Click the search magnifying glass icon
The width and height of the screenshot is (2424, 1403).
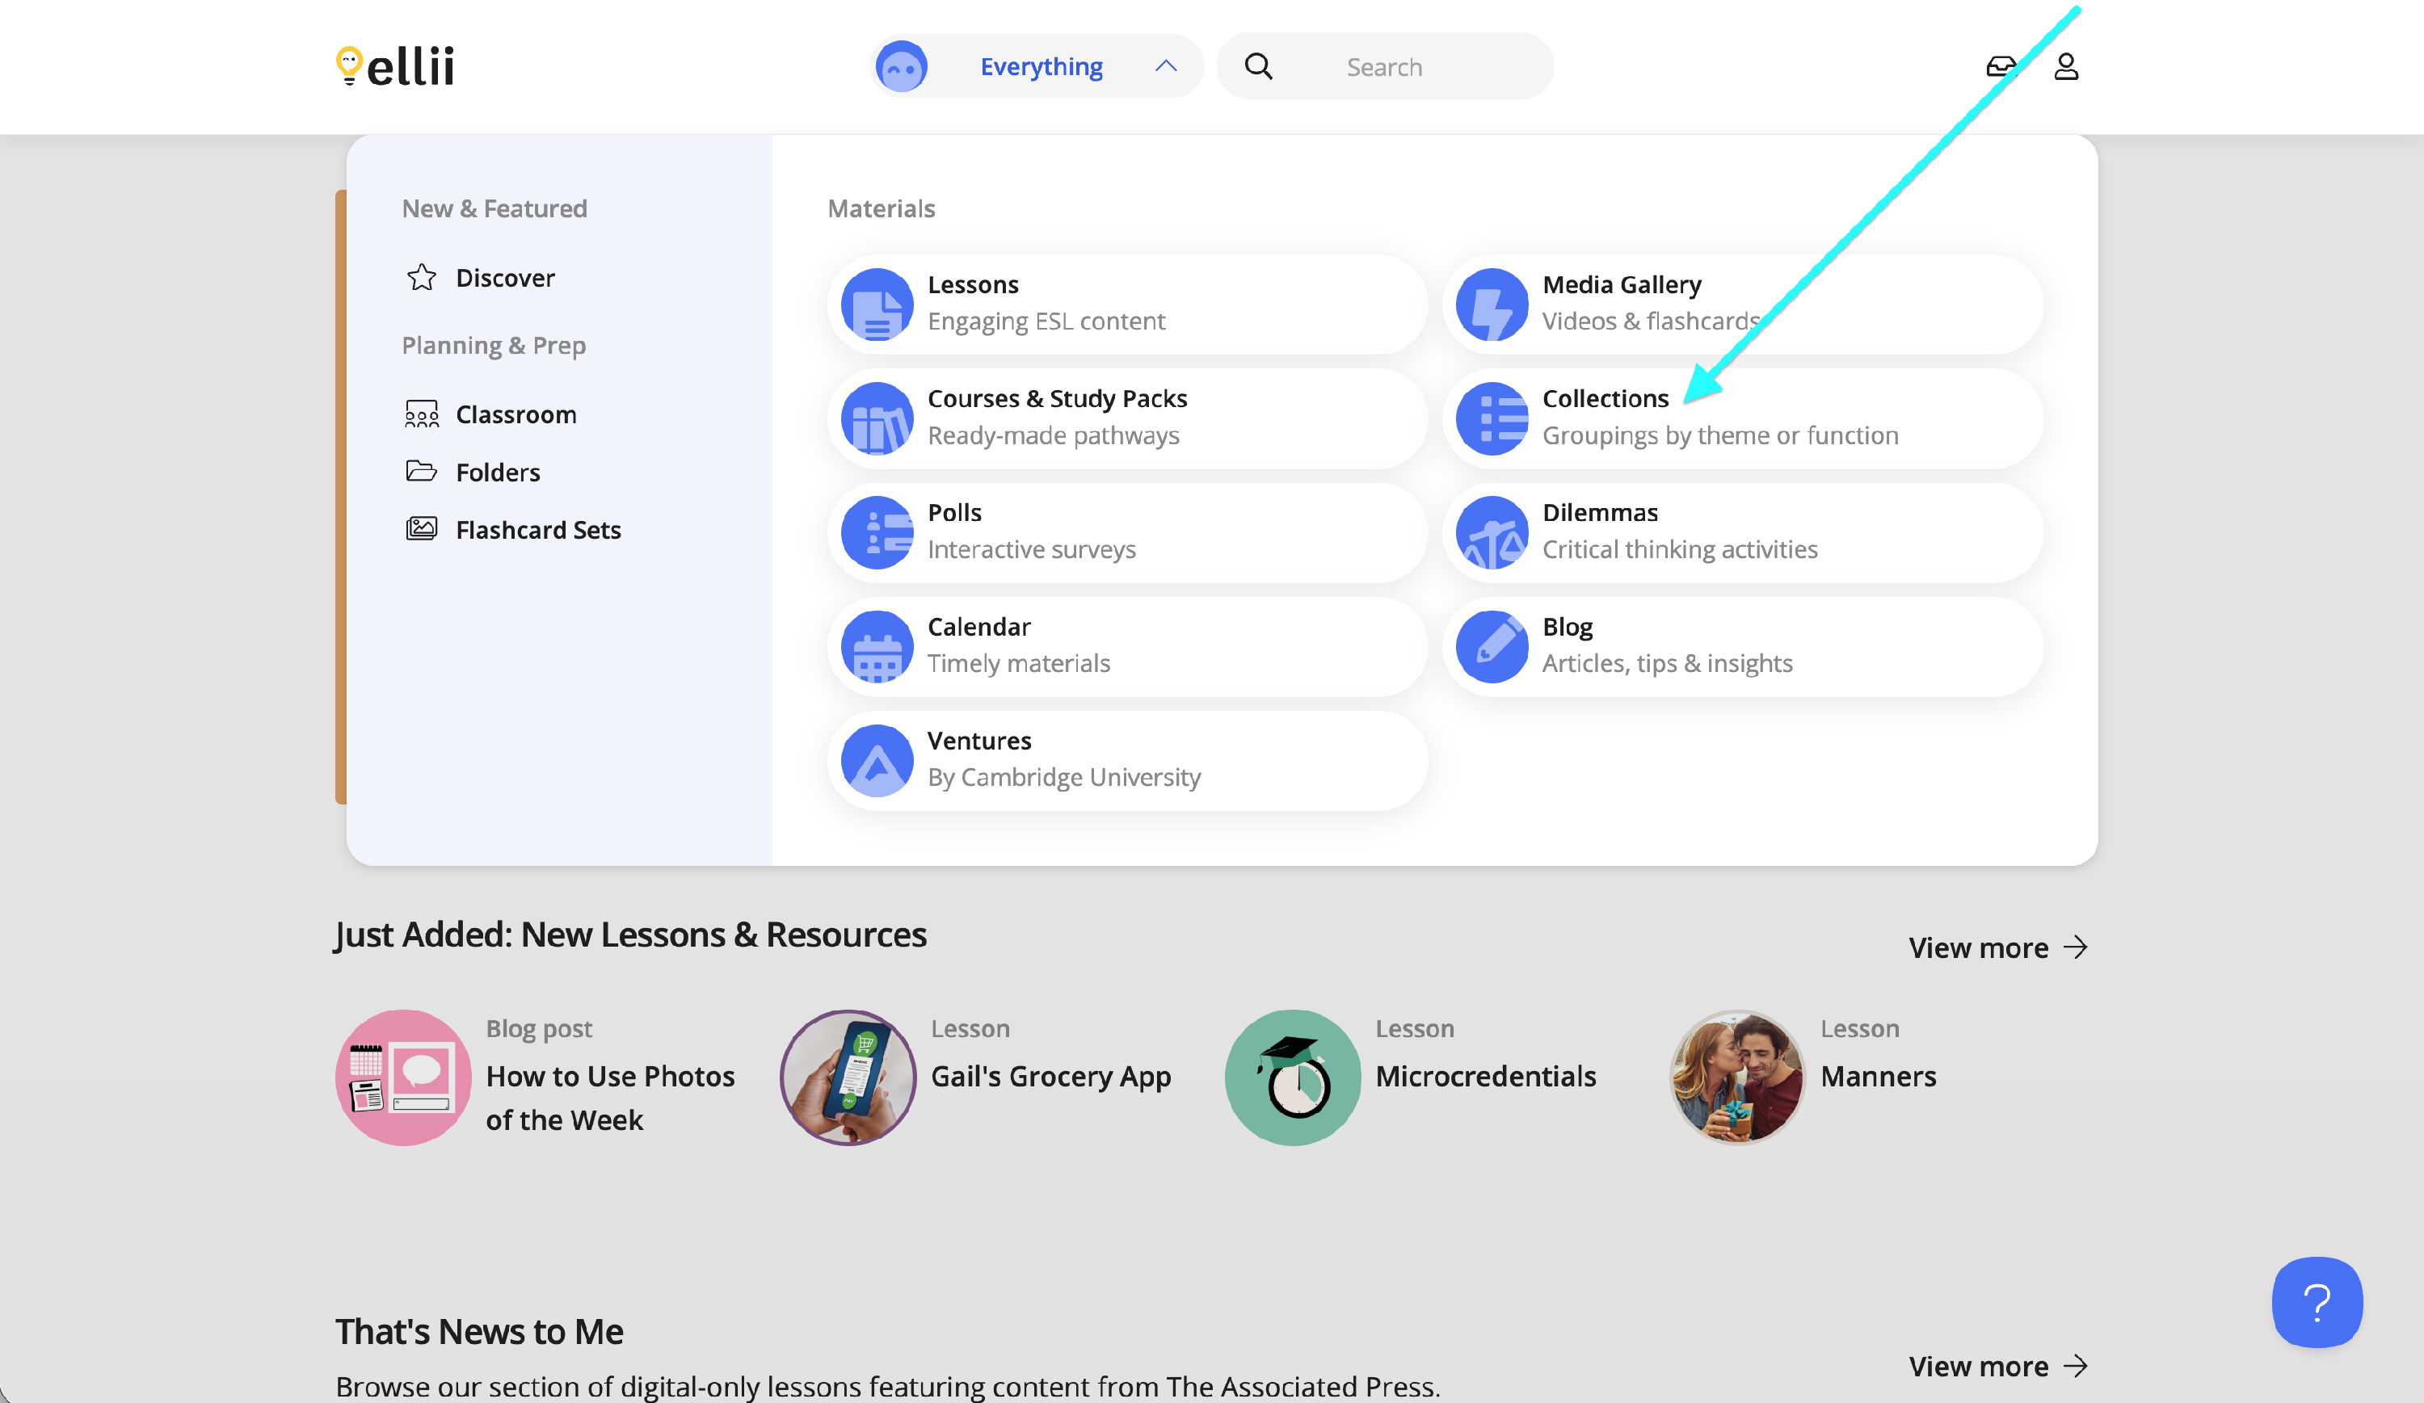point(1258,66)
